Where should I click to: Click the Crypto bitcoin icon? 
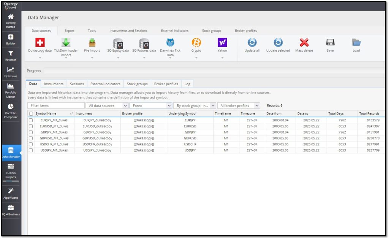point(196,43)
